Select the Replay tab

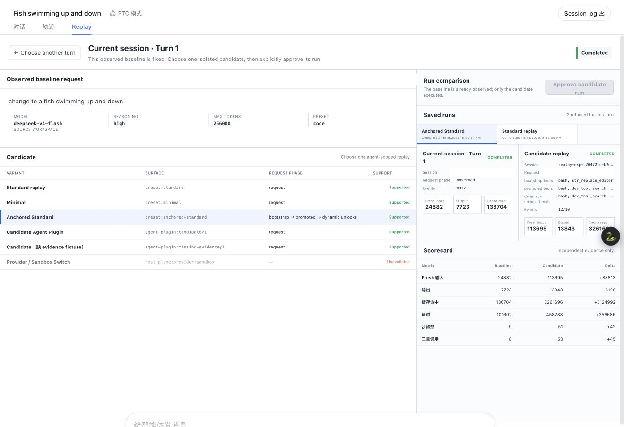coord(82,27)
